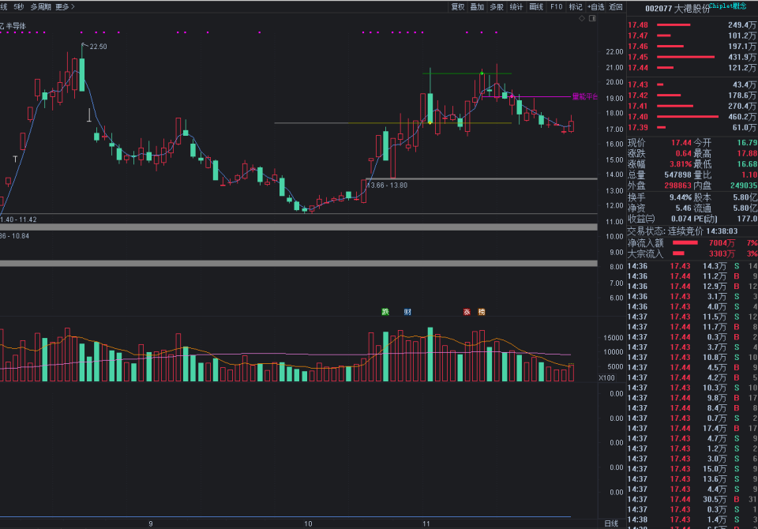Click month 10 on the date axis
The height and width of the screenshot is (529, 758).
[x=308, y=523]
